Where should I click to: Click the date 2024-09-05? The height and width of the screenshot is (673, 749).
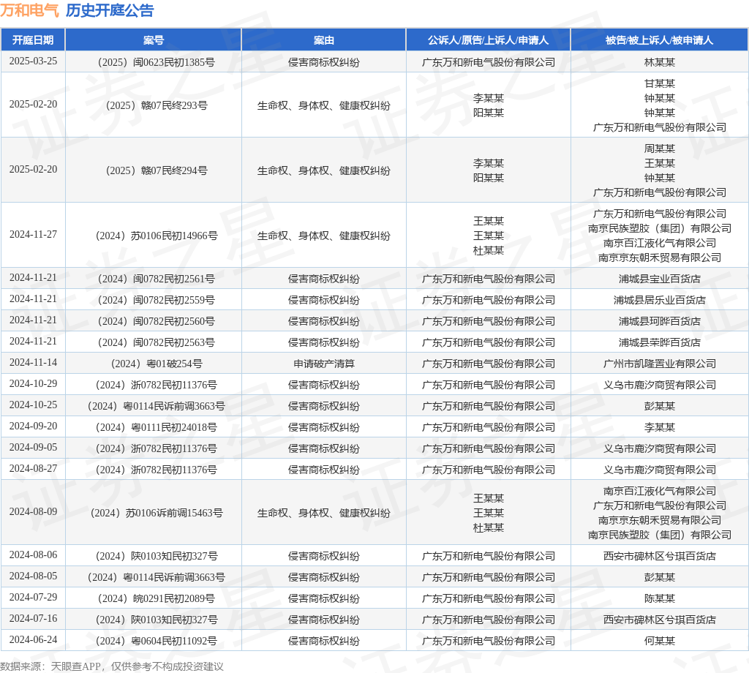(33, 448)
